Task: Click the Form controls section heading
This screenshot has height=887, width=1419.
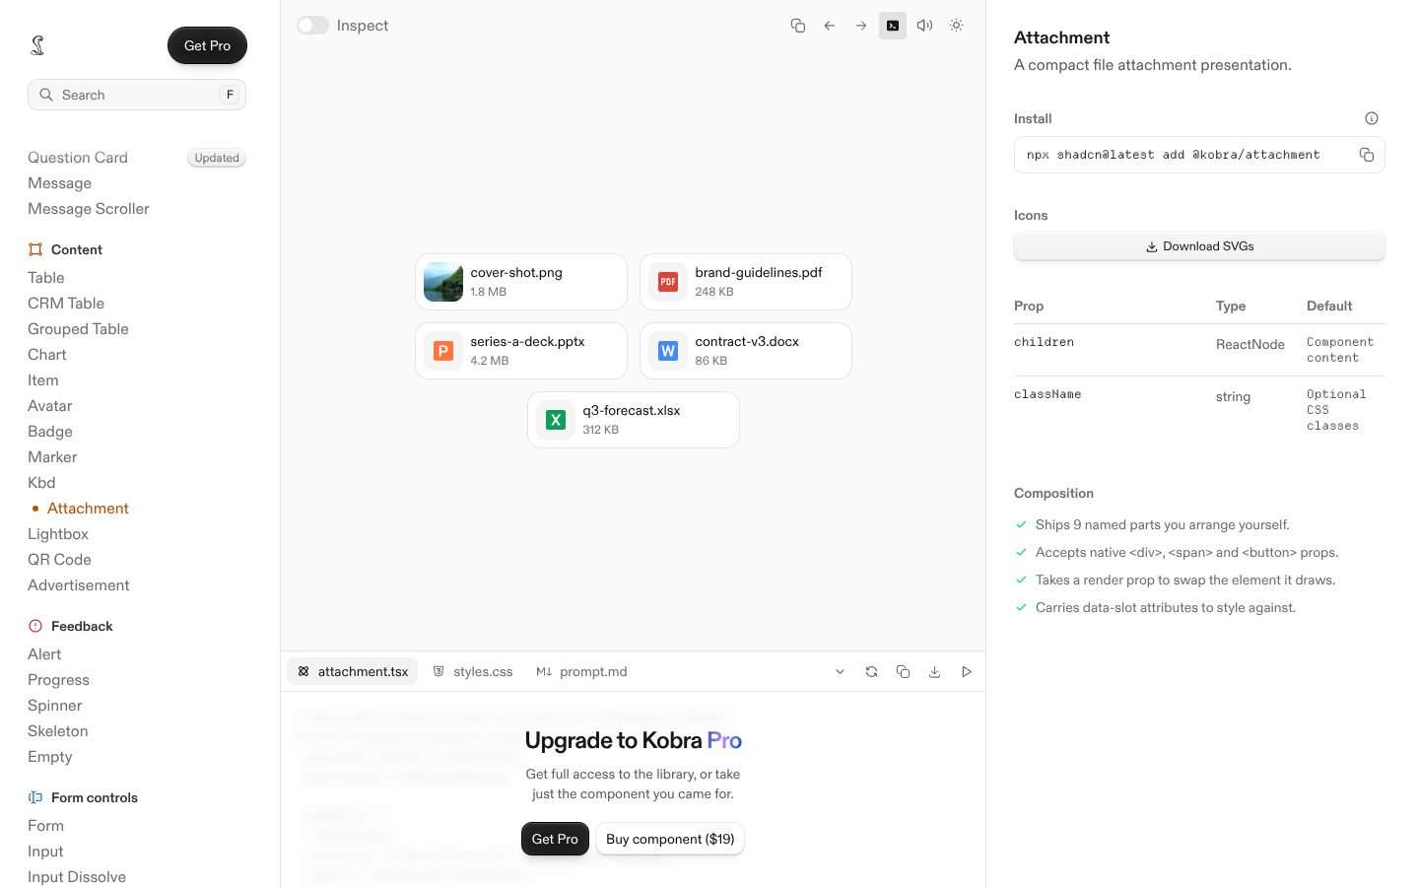Action: coord(95,797)
